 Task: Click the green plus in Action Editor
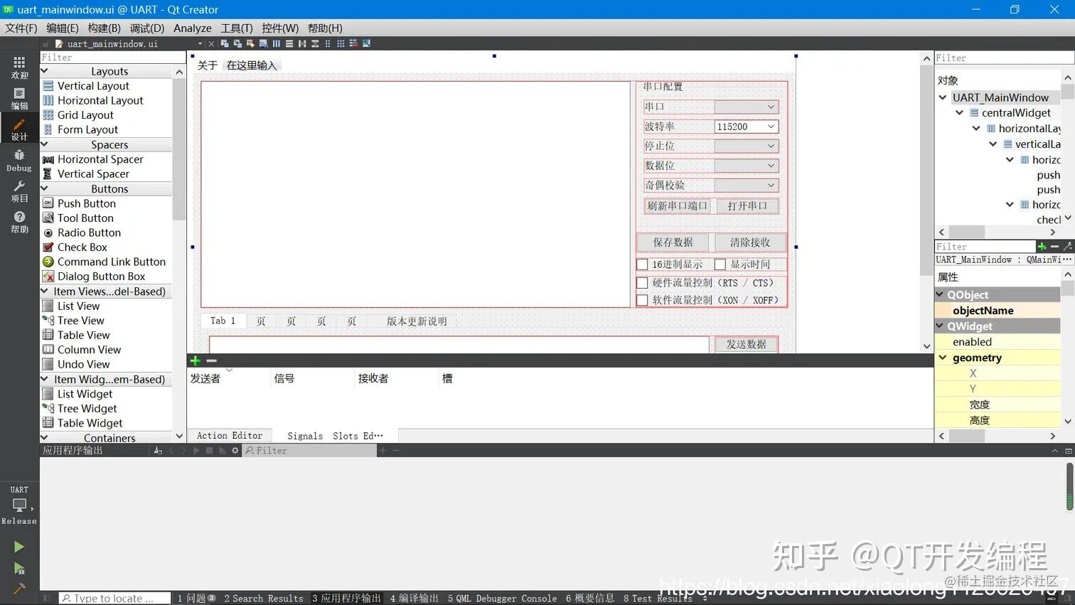click(195, 360)
